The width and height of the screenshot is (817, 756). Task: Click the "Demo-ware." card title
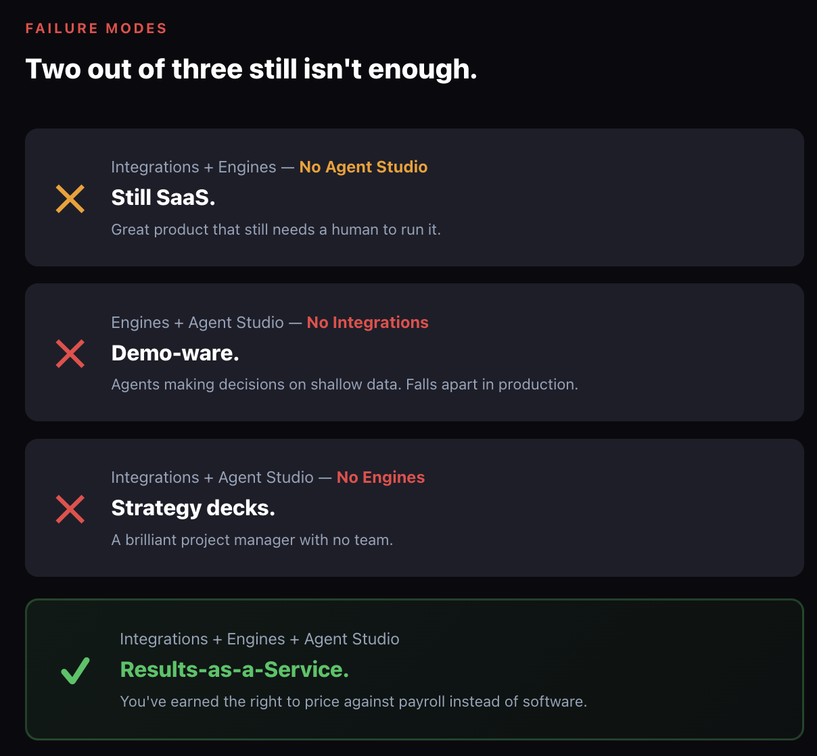tap(175, 353)
